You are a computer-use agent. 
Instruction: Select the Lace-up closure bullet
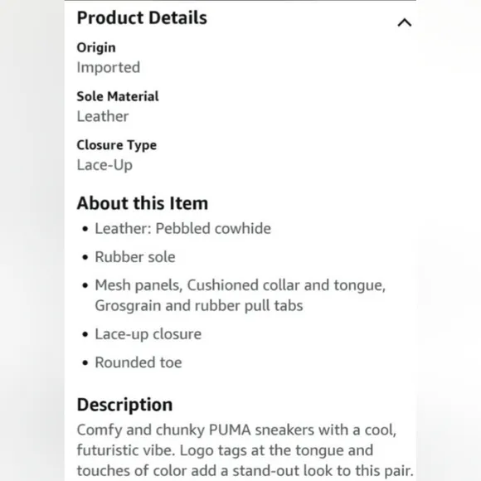(x=148, y=334)
